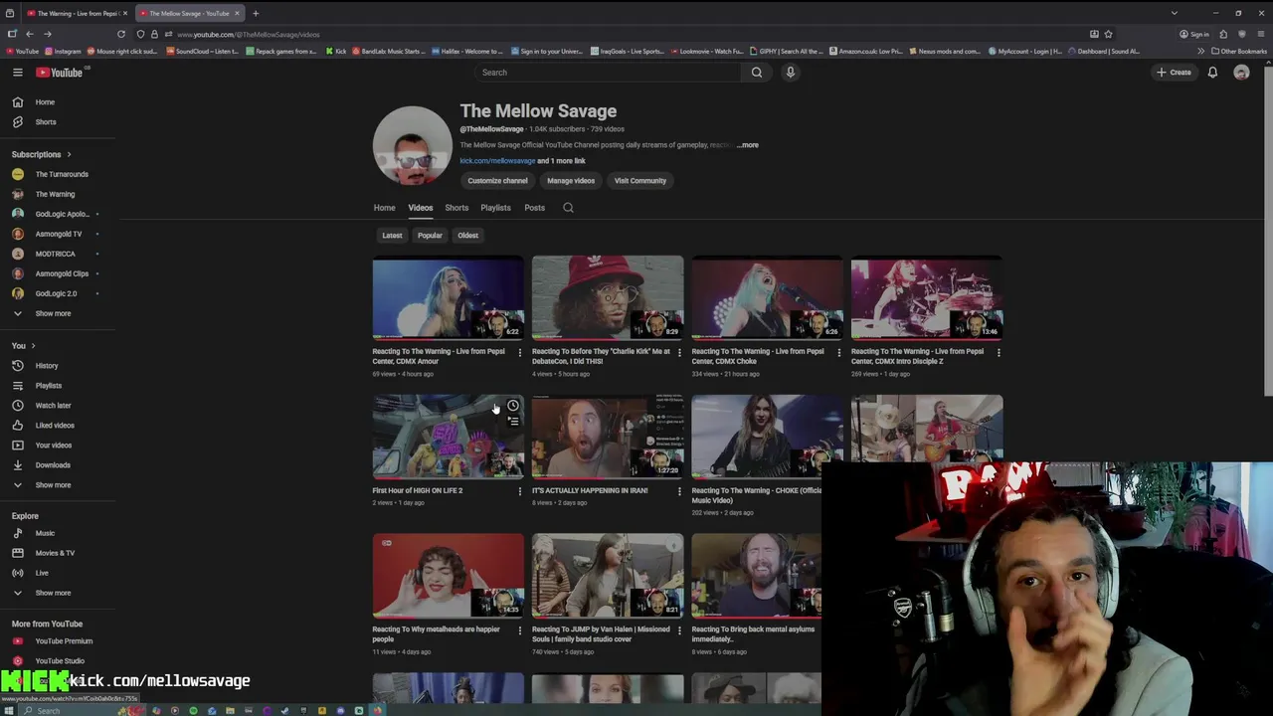
Task: Activate voice search microphone
Action: point(791,72)
